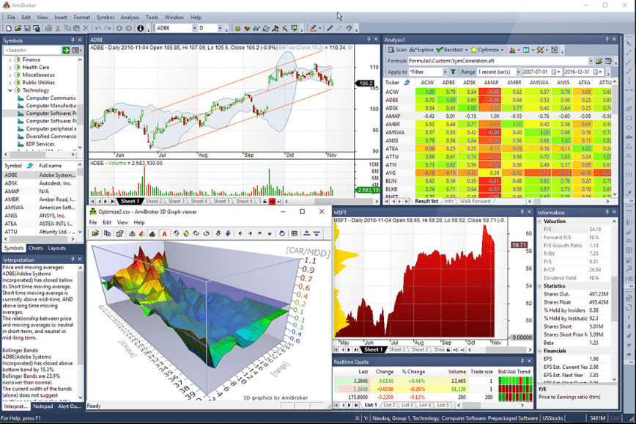The width and height of the screenshot is (636, 424).
Task: Click the raise water level icon in 3D viewer
Action: [306, 233]
